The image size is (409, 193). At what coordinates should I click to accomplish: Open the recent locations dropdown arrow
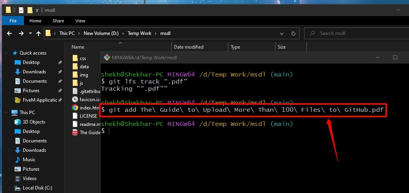pyautogui.click(x=30, y=34)
